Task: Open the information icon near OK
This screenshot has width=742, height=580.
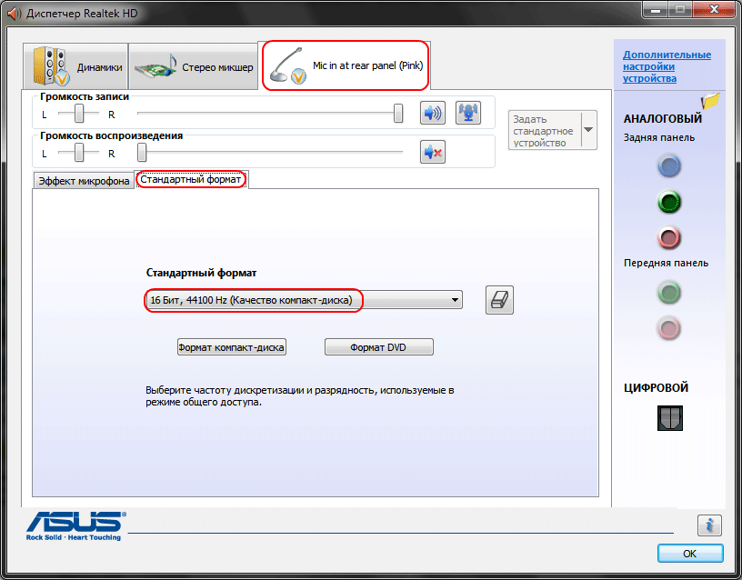Action: click(709, 525)
